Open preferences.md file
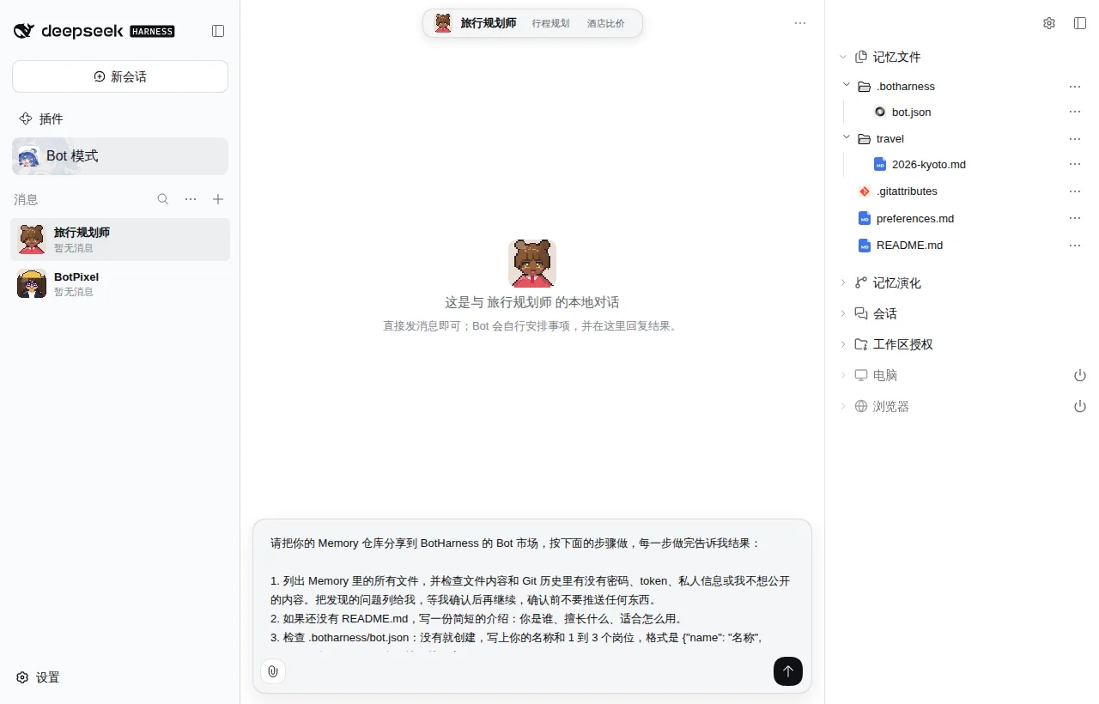Image resolution: width=1099 pixels, height=704 pixels. coord(906,218)
